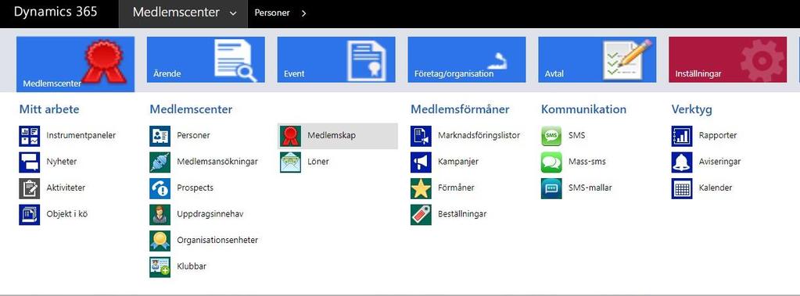Open the Marknadsföringslistor label
Screen dimensions: 800x296
point(479,136)
